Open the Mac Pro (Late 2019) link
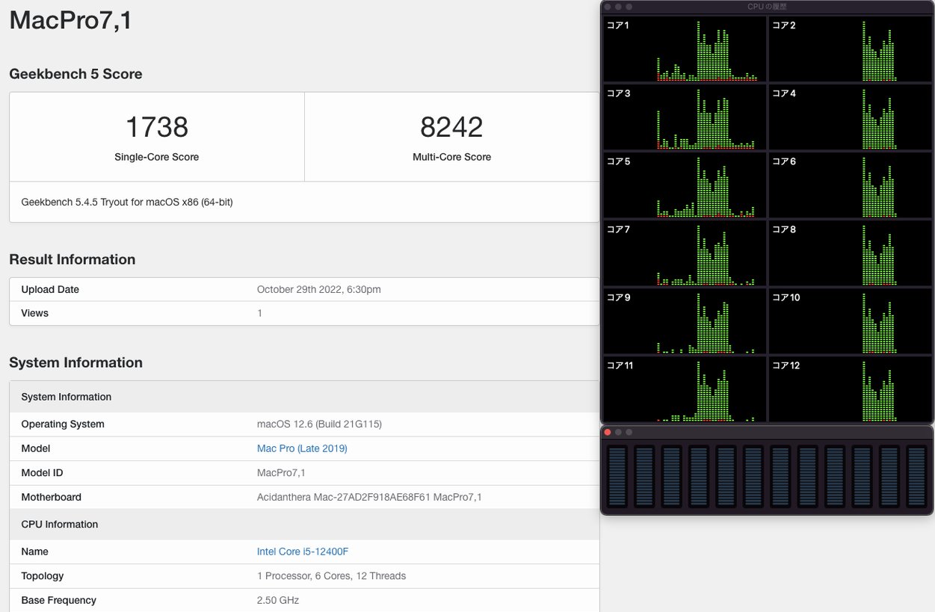 [302, 448]
